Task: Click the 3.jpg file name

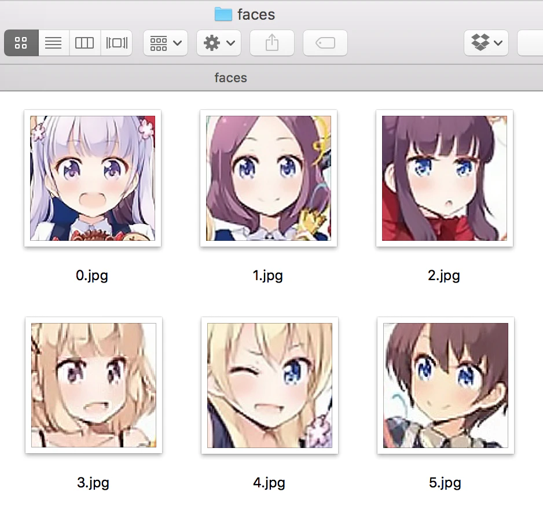Action: (93, 483)
